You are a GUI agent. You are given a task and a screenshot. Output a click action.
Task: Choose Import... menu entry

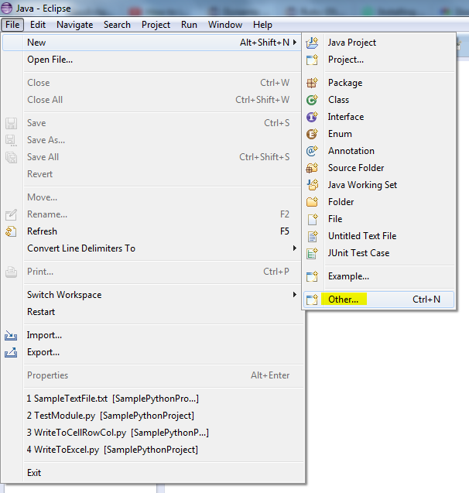coord(152,335)
